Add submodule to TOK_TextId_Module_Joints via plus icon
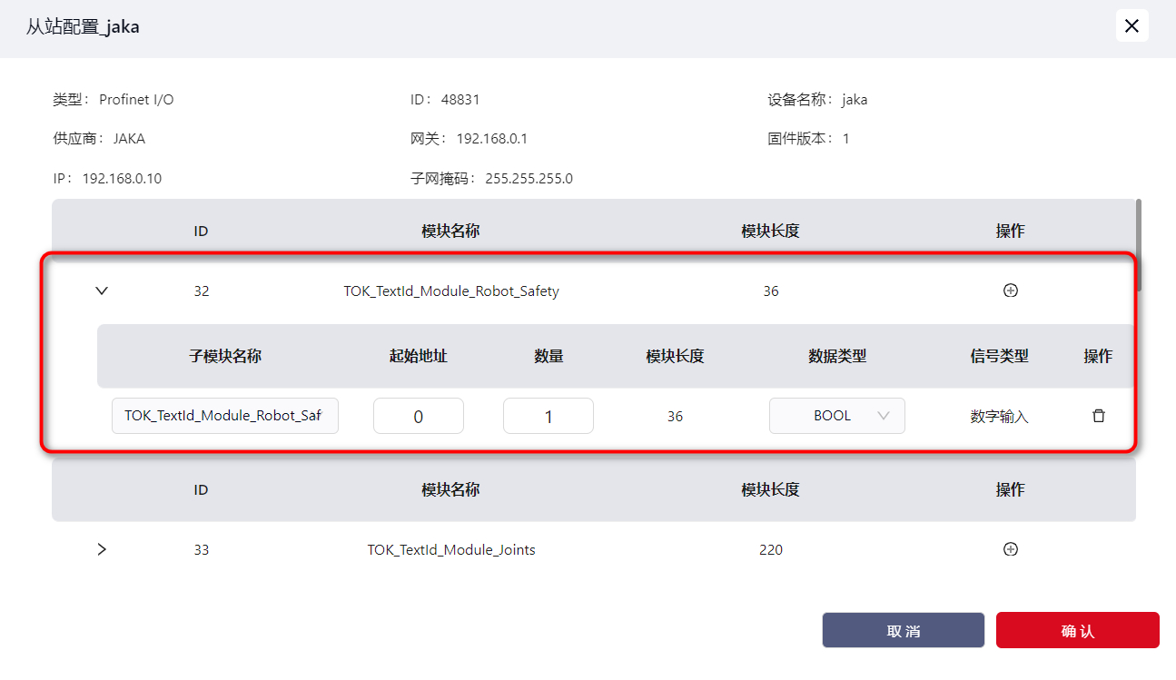This screenshot has width=1176, height=680. (1010, 549)
